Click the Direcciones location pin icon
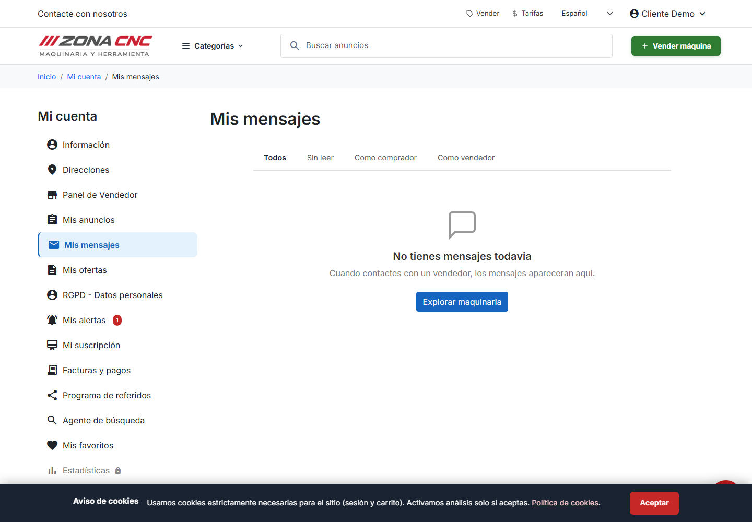The height and width of the screenshot is (522, 752). tap(52, 170)
